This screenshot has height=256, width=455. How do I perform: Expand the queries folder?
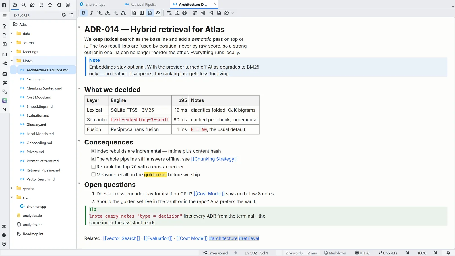(11, 188)
